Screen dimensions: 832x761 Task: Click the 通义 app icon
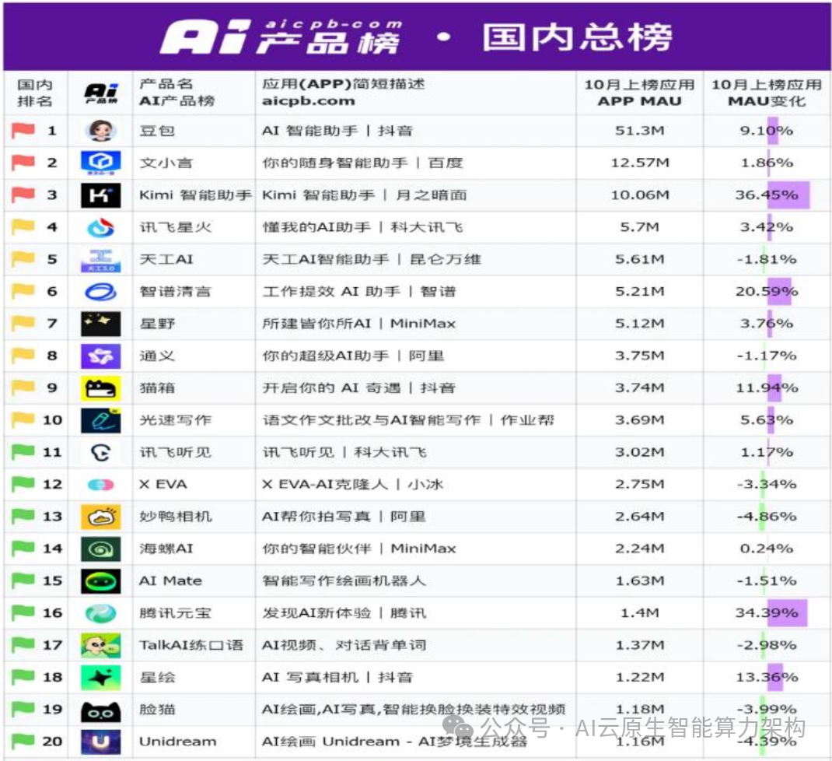coord(101,356)
